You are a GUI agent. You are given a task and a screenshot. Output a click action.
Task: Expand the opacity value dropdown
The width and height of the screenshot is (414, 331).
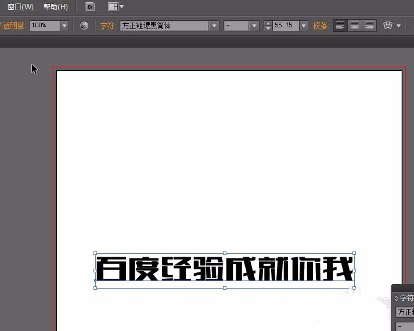(x=64, y=26)
